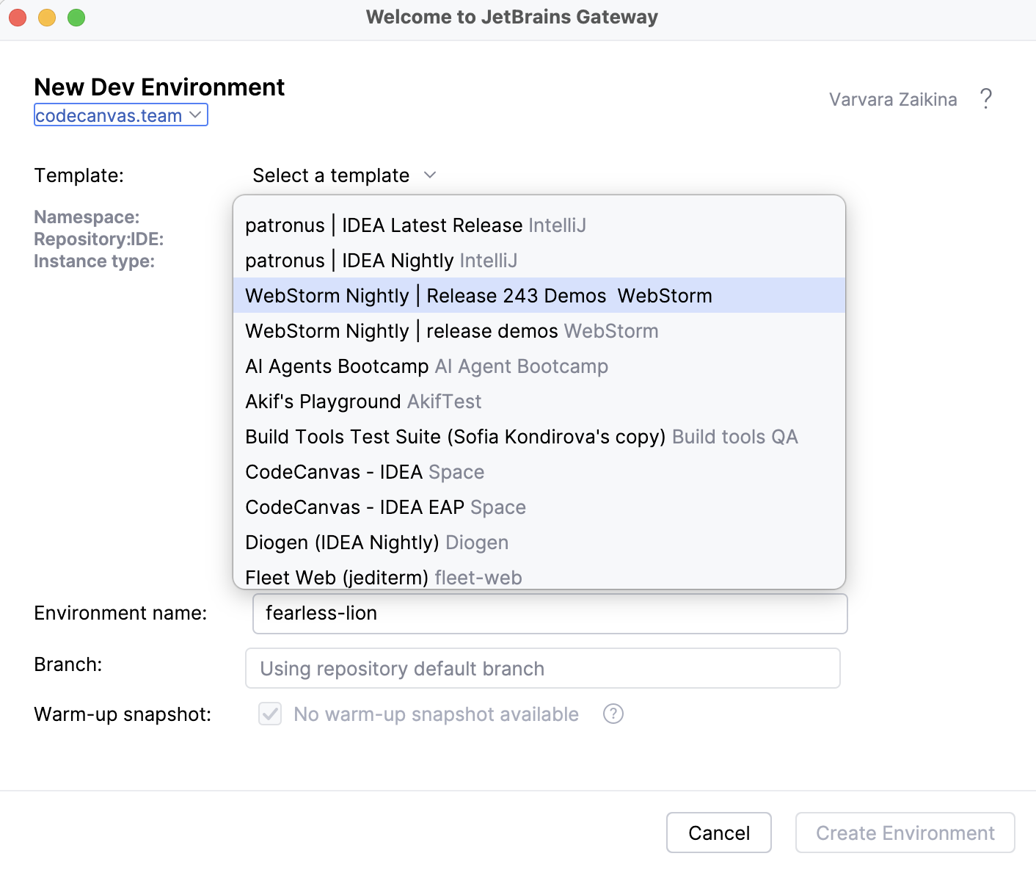Choose CodeCanvas - IDEA Space template
The image size is (1036, 881).
click(539, 472)
